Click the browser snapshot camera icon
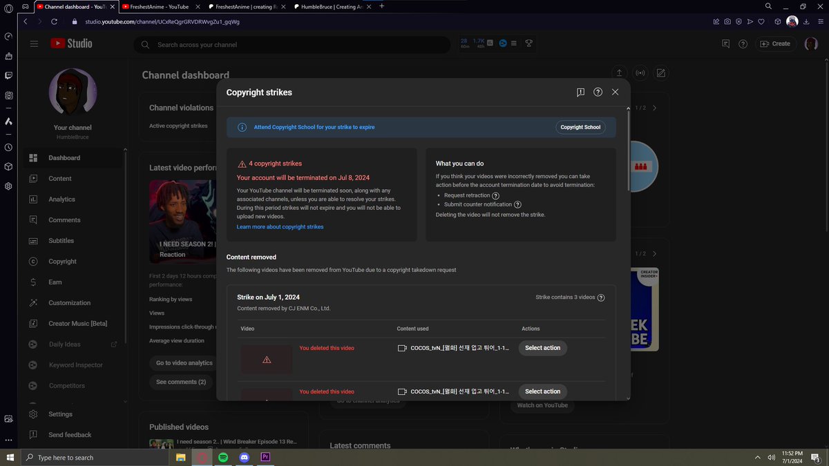 click(x=727, y=21)
